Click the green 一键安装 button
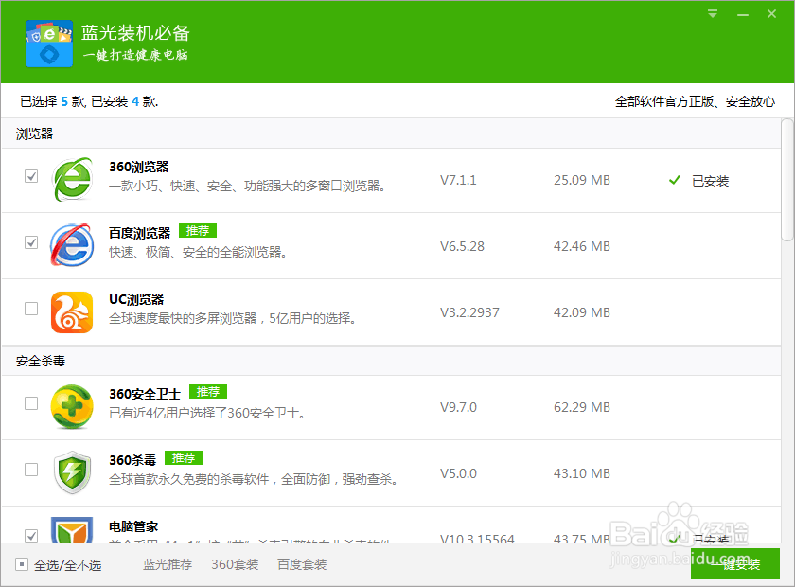This screenshot has height=587, width=795. (735, 563)
